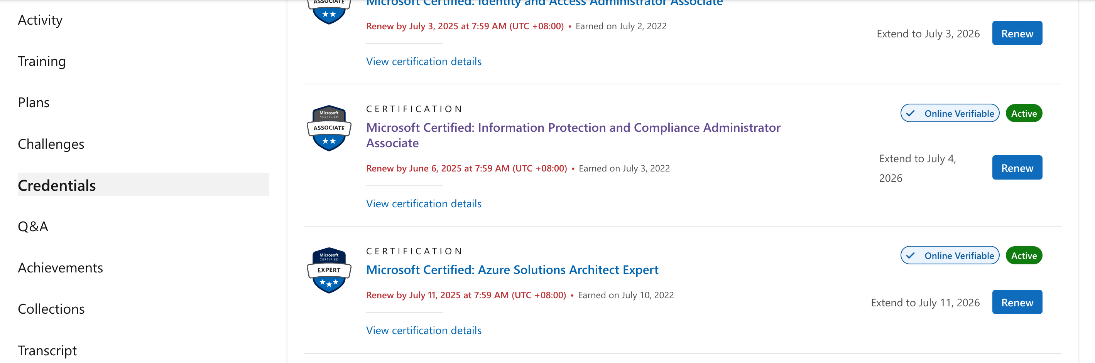Go to Achievements in the sidebar
Viewport: 1095px width, 363px height.
[x=60, y=267]
